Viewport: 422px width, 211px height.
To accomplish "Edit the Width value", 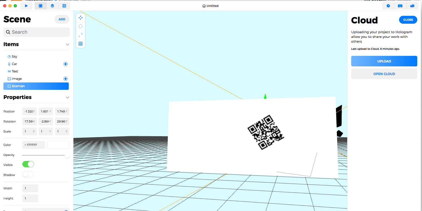I will [30, 188].
